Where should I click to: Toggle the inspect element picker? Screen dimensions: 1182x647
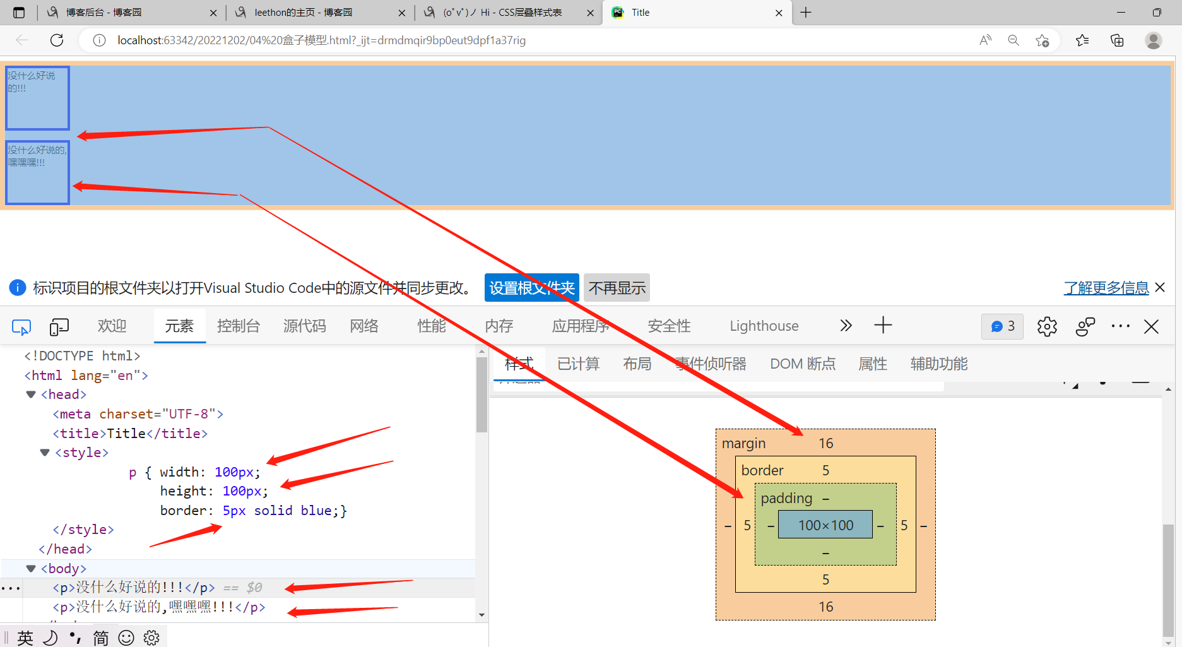click(x=21, y=326)
